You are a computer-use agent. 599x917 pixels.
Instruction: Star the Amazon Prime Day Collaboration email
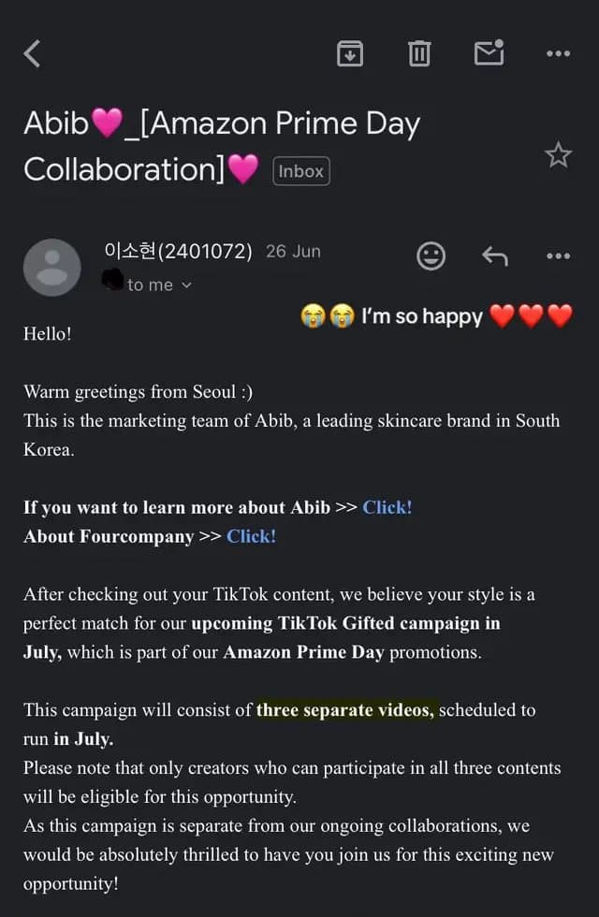[x=558, y=155]
